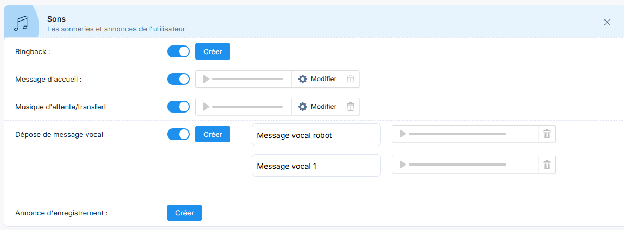The height and width of the screenshot is (230, 624).
Task: Click the music note Sons icon
Action: tap(21, 23)
